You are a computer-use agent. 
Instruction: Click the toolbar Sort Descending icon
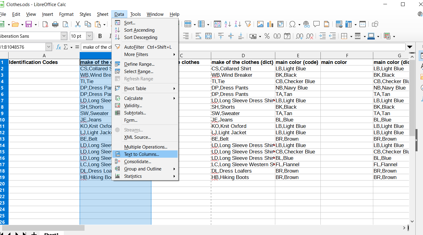pos(238,24)
